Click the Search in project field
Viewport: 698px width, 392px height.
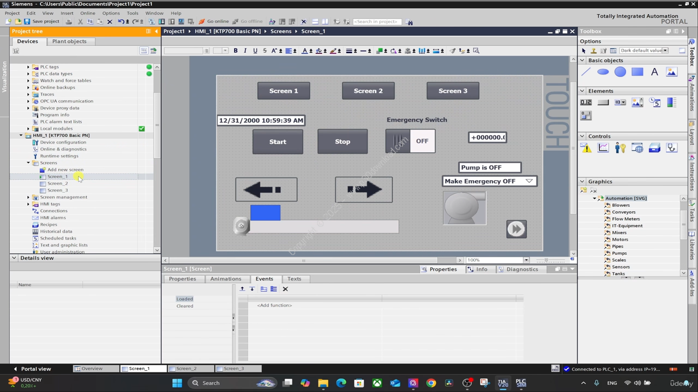click(377, 22)
